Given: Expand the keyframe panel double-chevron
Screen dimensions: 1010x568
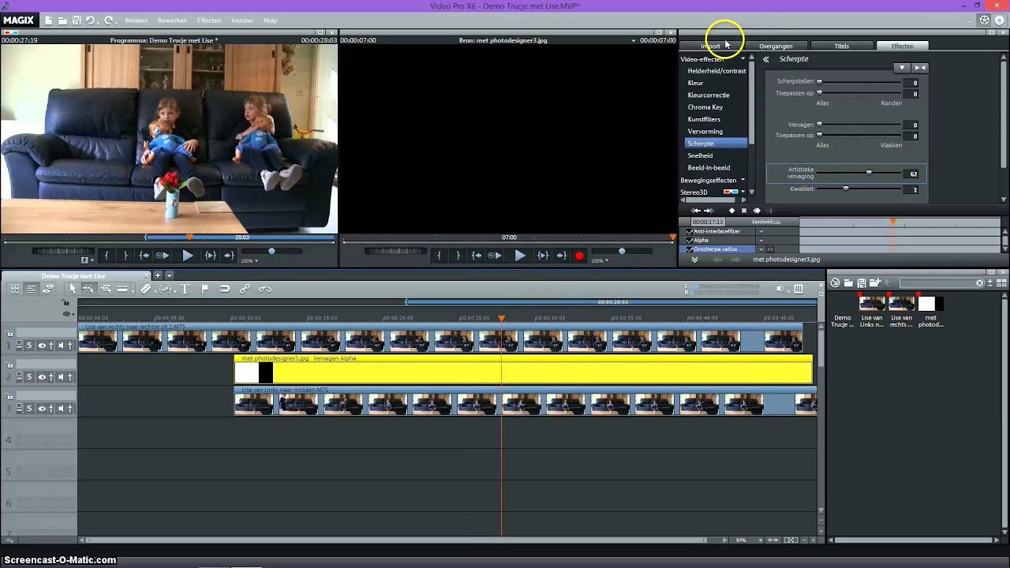Looking at the screenshot, I should 694,260.
